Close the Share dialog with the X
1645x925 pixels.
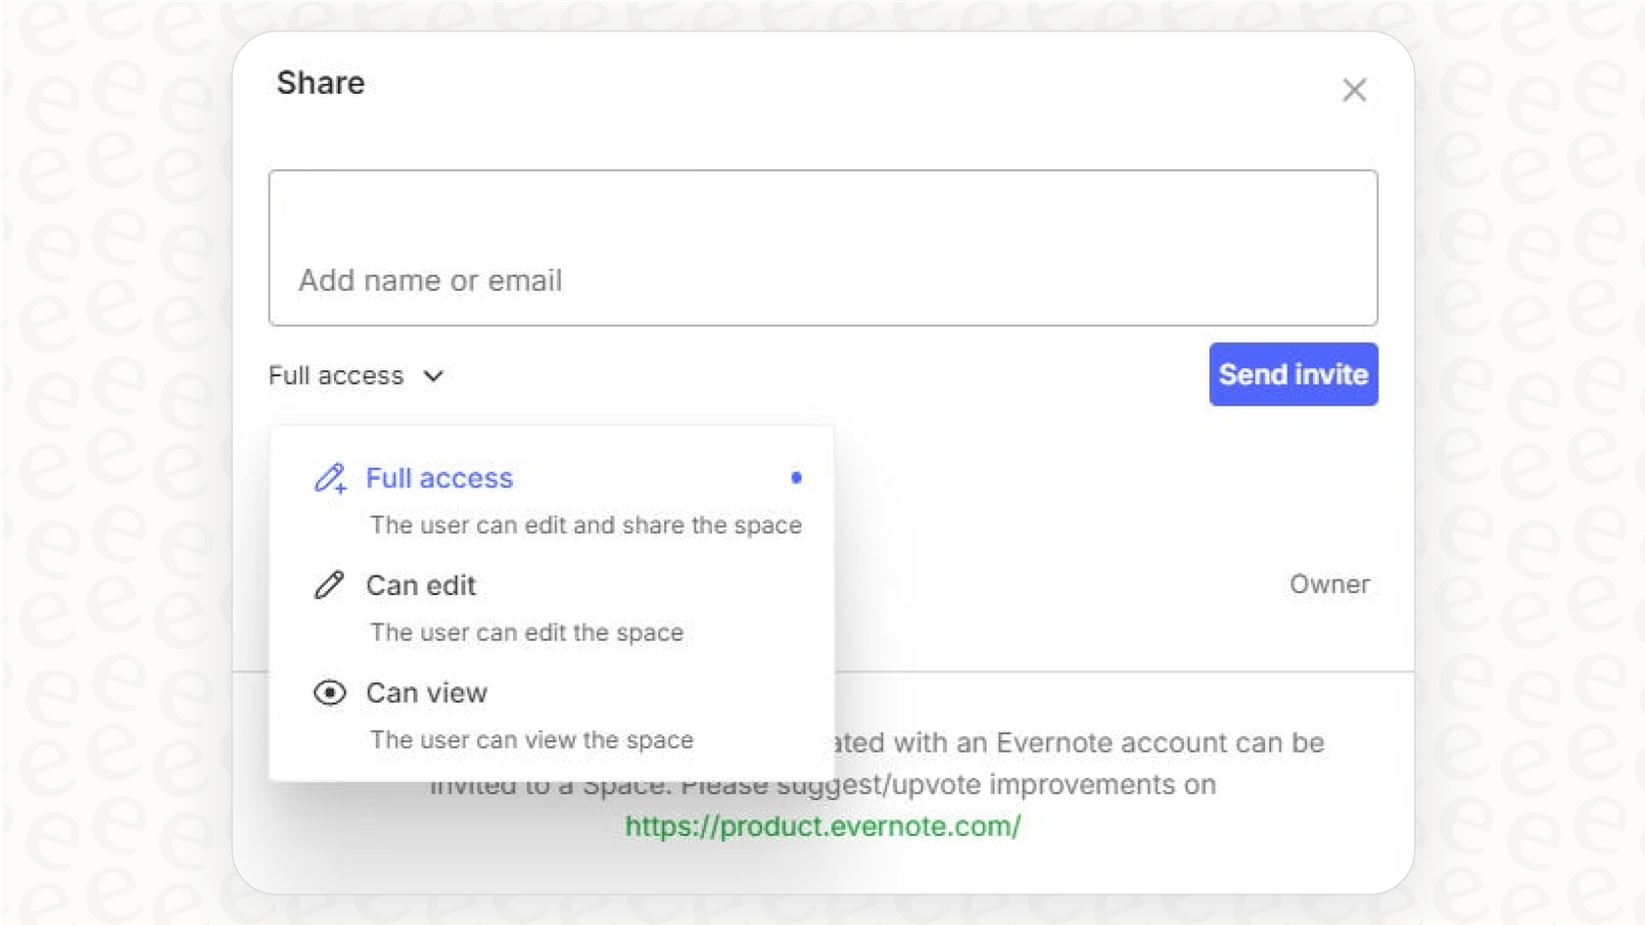pyautogui.click(x=1354, y=90)
